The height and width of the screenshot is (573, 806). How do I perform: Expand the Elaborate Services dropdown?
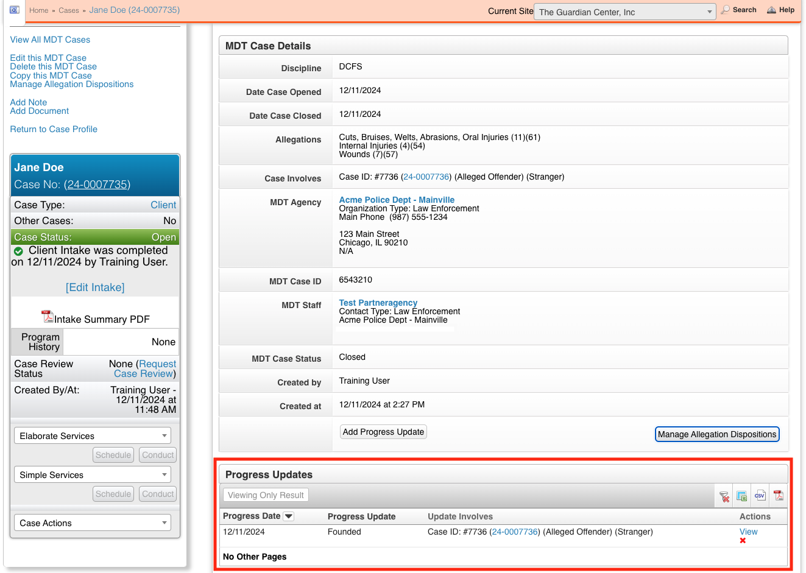(x=93, y=436)
